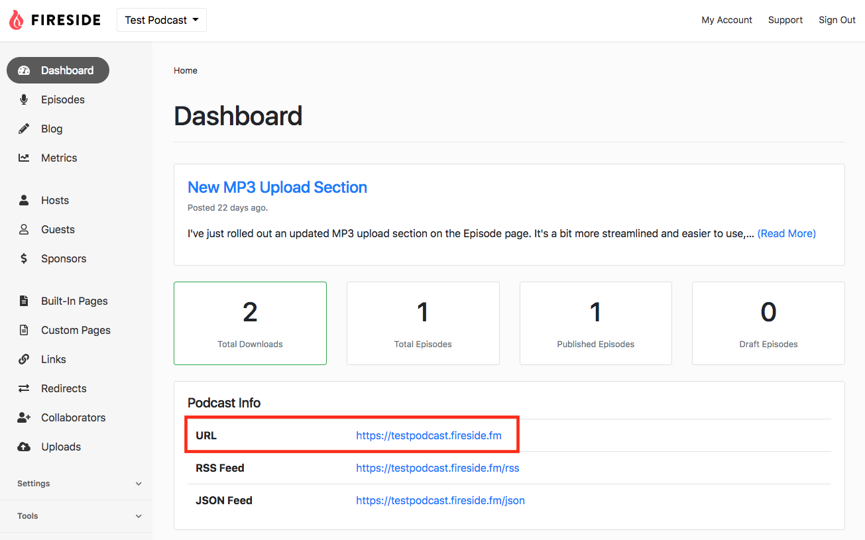Click the chain link icon beside Links
The width and height of the screenshot is (865, 540).
point(24,359)
